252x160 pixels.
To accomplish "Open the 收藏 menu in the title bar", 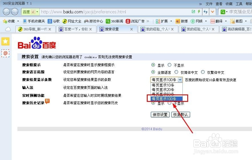I will [229, 4].
